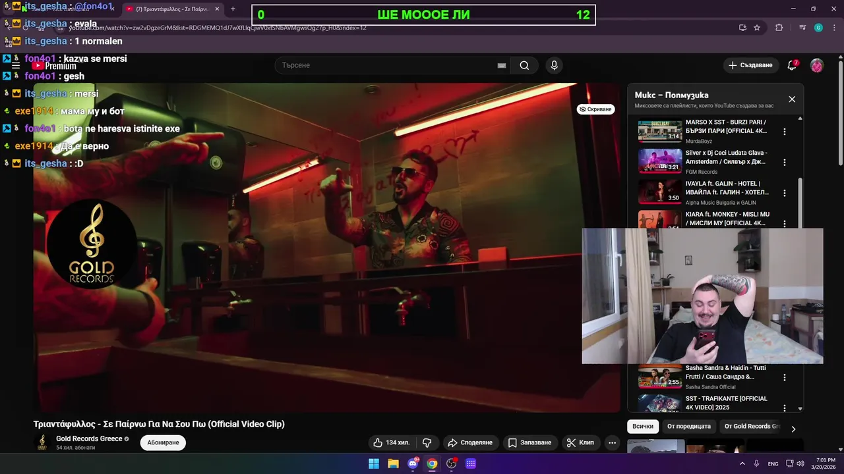Open the YouTube hamburger guide menu

pyautogui.click(x=16, y=66)
